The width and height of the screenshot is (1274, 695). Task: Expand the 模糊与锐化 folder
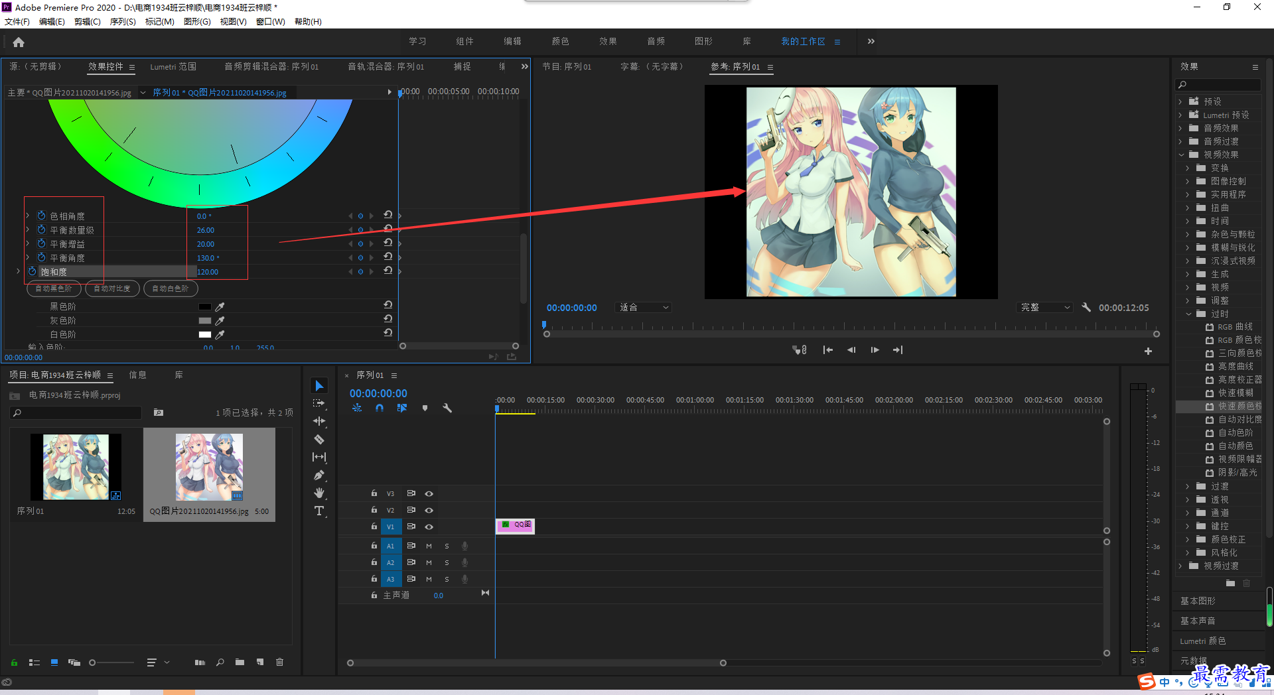(x=1188, y=247)
